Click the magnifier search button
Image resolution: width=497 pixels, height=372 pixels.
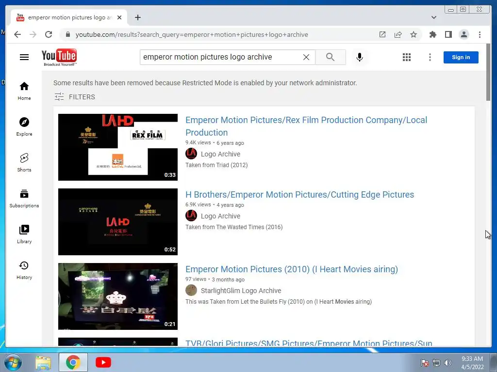coord(330,57)
